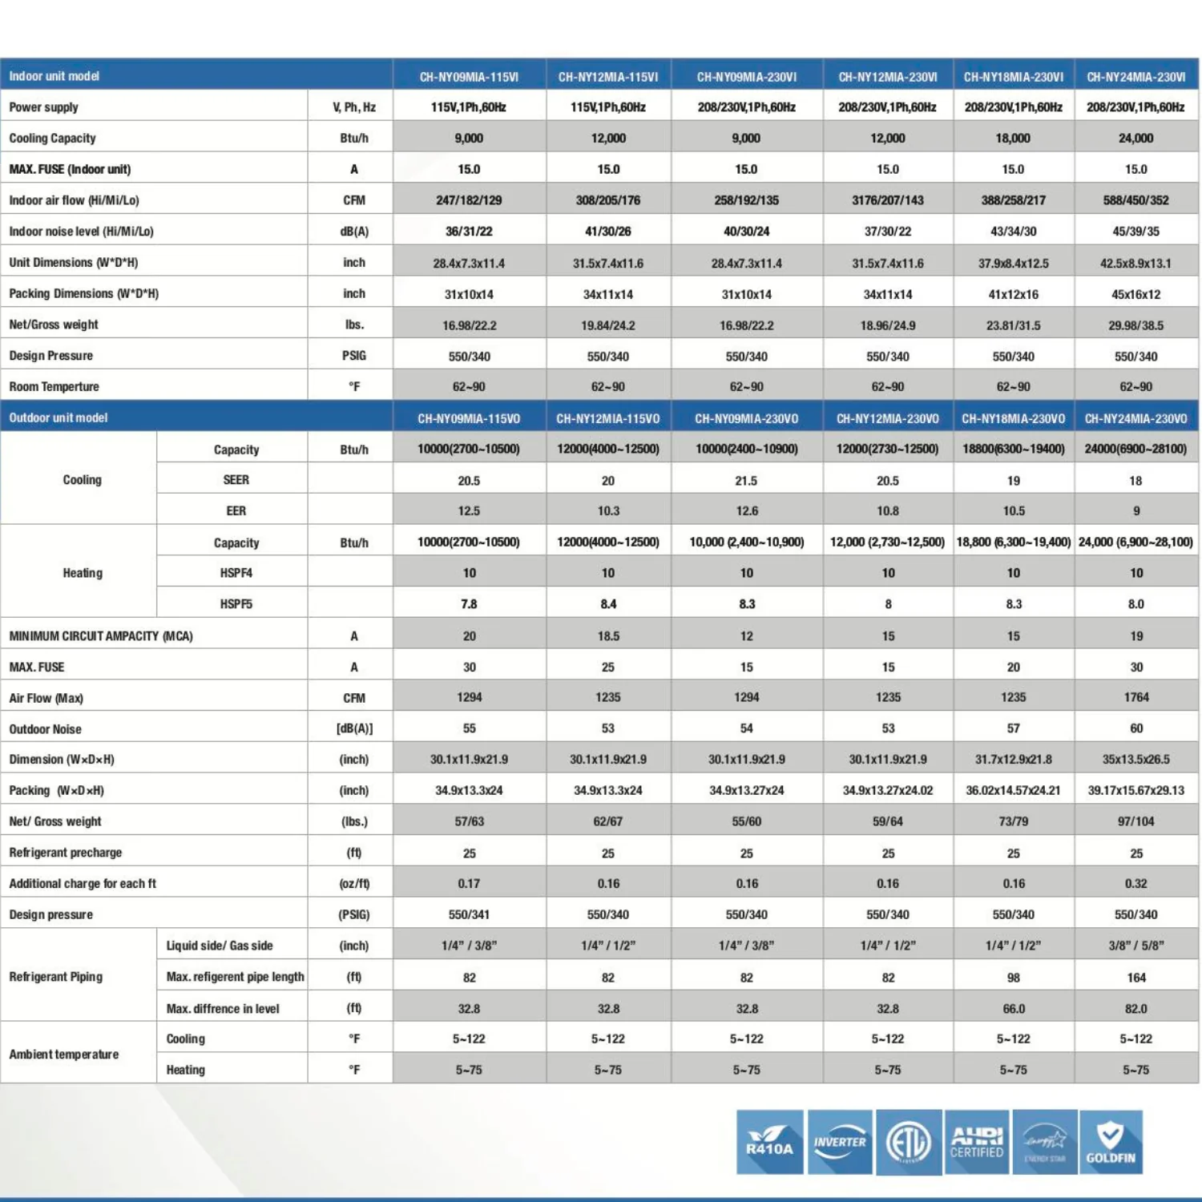The width and height of the screenshot is (1202, 1202).
Task: Click the 588/450/352 air flow value
Action: [x=1135, y=200]
